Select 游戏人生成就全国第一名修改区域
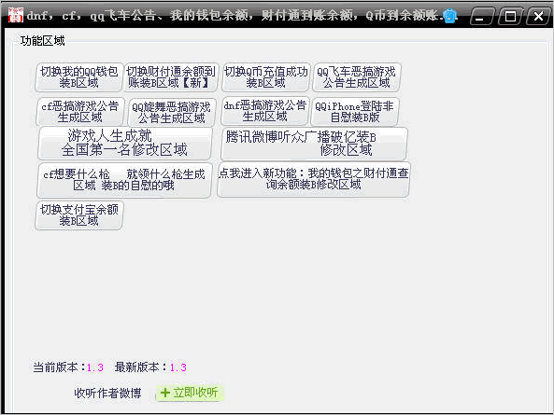This screenshot has width=554, height=415. (125, 144)
